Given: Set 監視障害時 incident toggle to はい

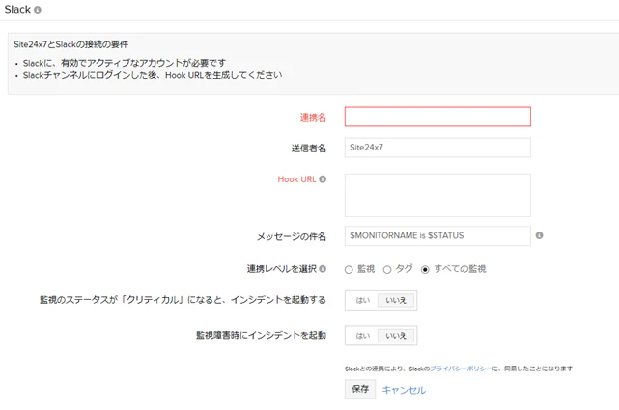Looking at the screenshot, I should (362, 336).
